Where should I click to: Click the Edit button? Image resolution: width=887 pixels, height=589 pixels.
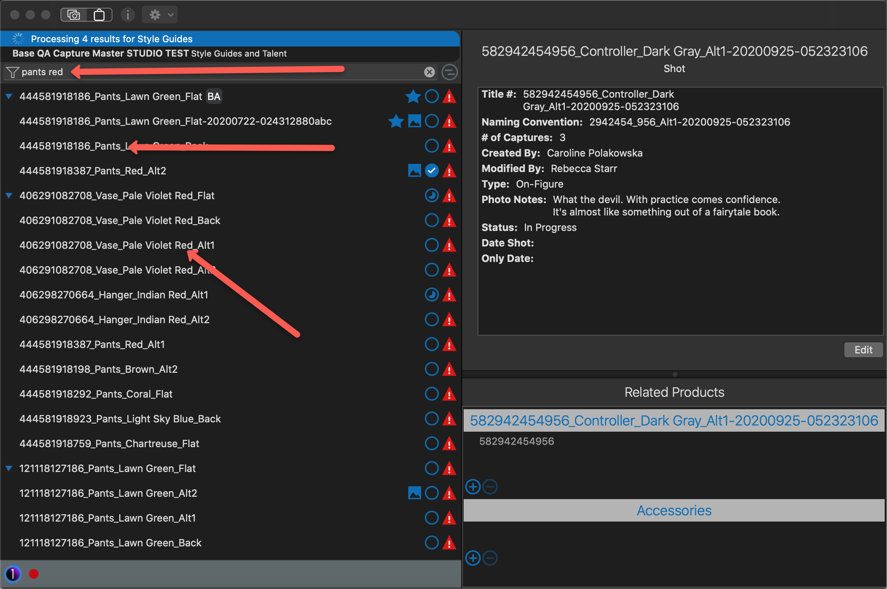click(x=863, y=350)
